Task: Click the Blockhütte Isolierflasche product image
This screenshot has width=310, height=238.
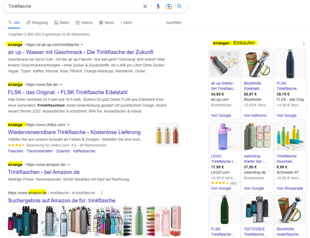Action: 290,209
